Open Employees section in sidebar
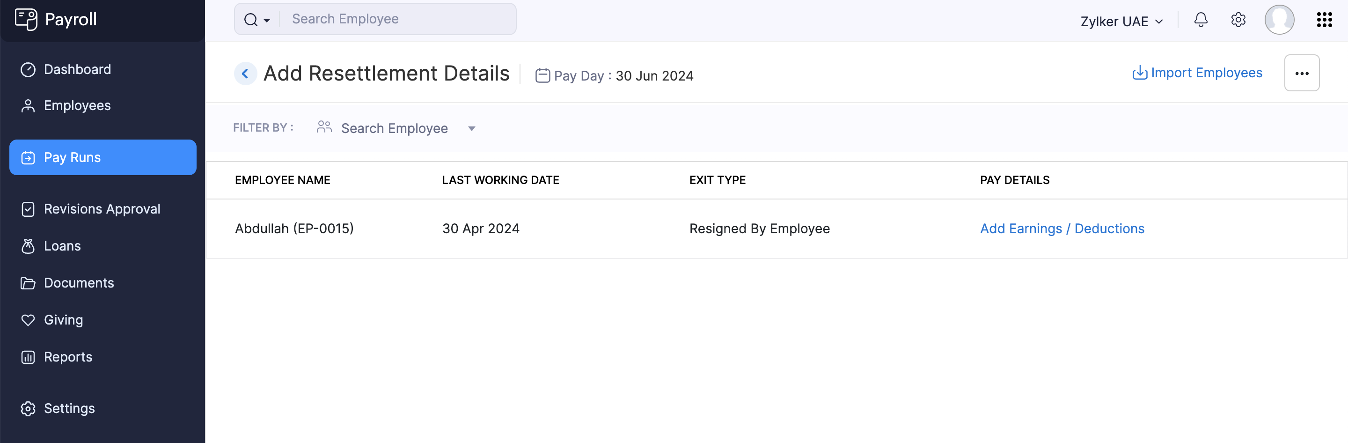 (77, 106)
